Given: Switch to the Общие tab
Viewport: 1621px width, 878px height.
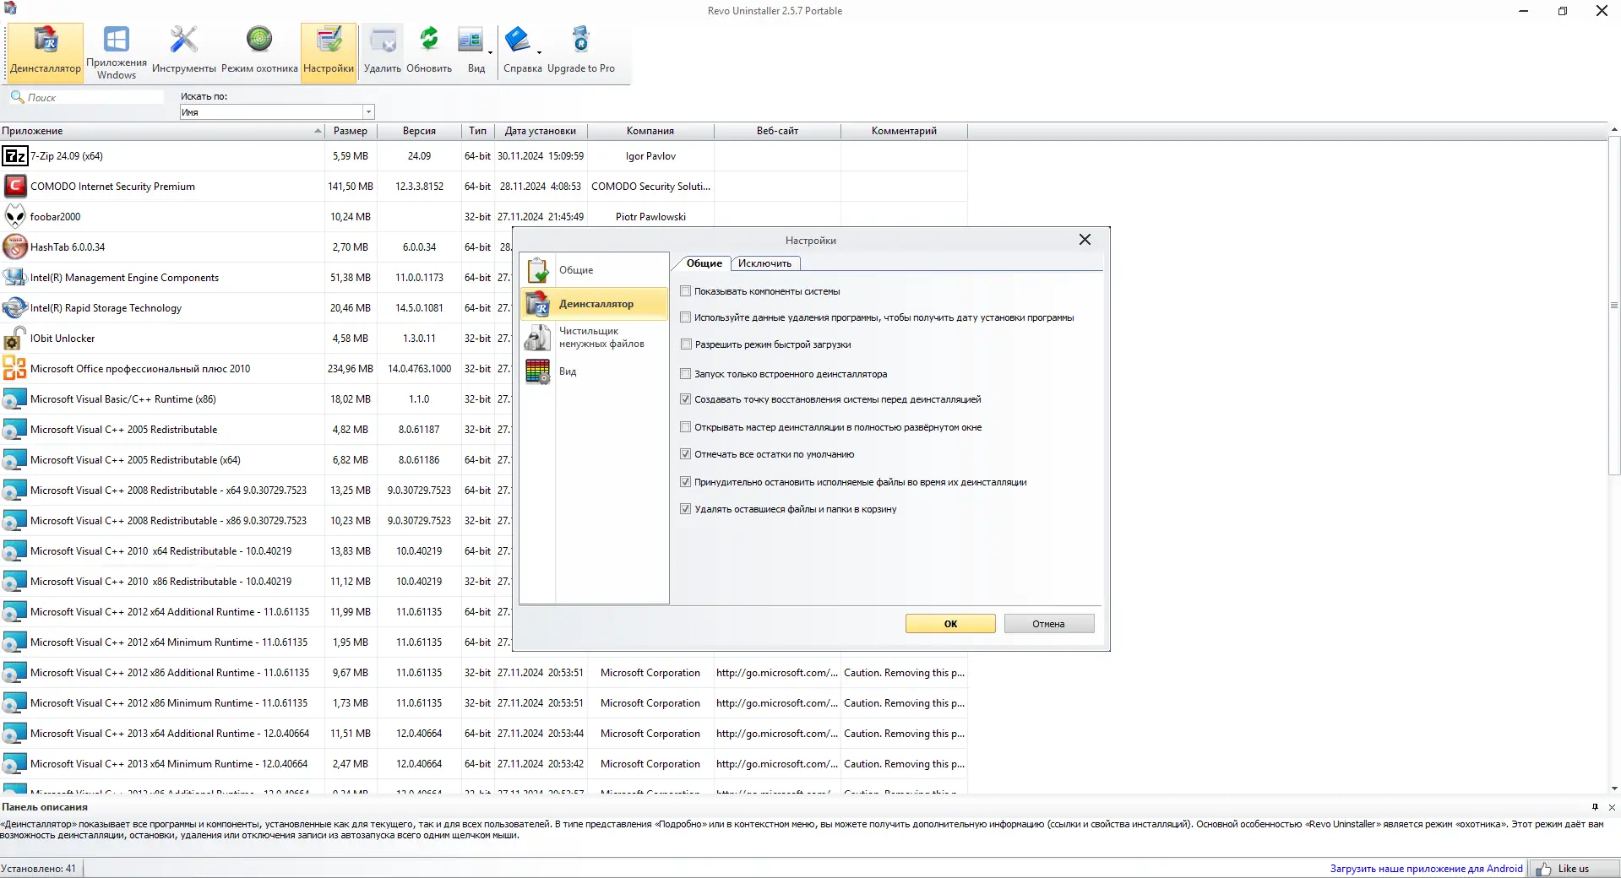Looking at the screenshot, I should point(704,263).
